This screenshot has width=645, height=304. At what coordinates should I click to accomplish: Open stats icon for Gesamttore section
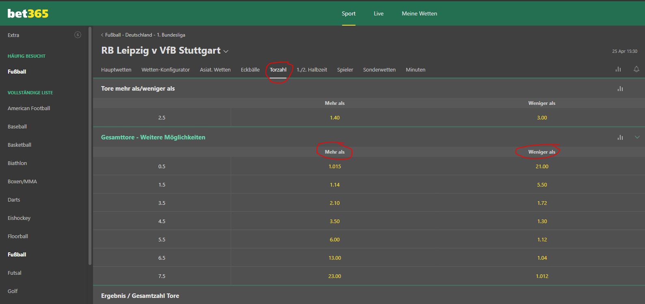click(x=620, y=137)
